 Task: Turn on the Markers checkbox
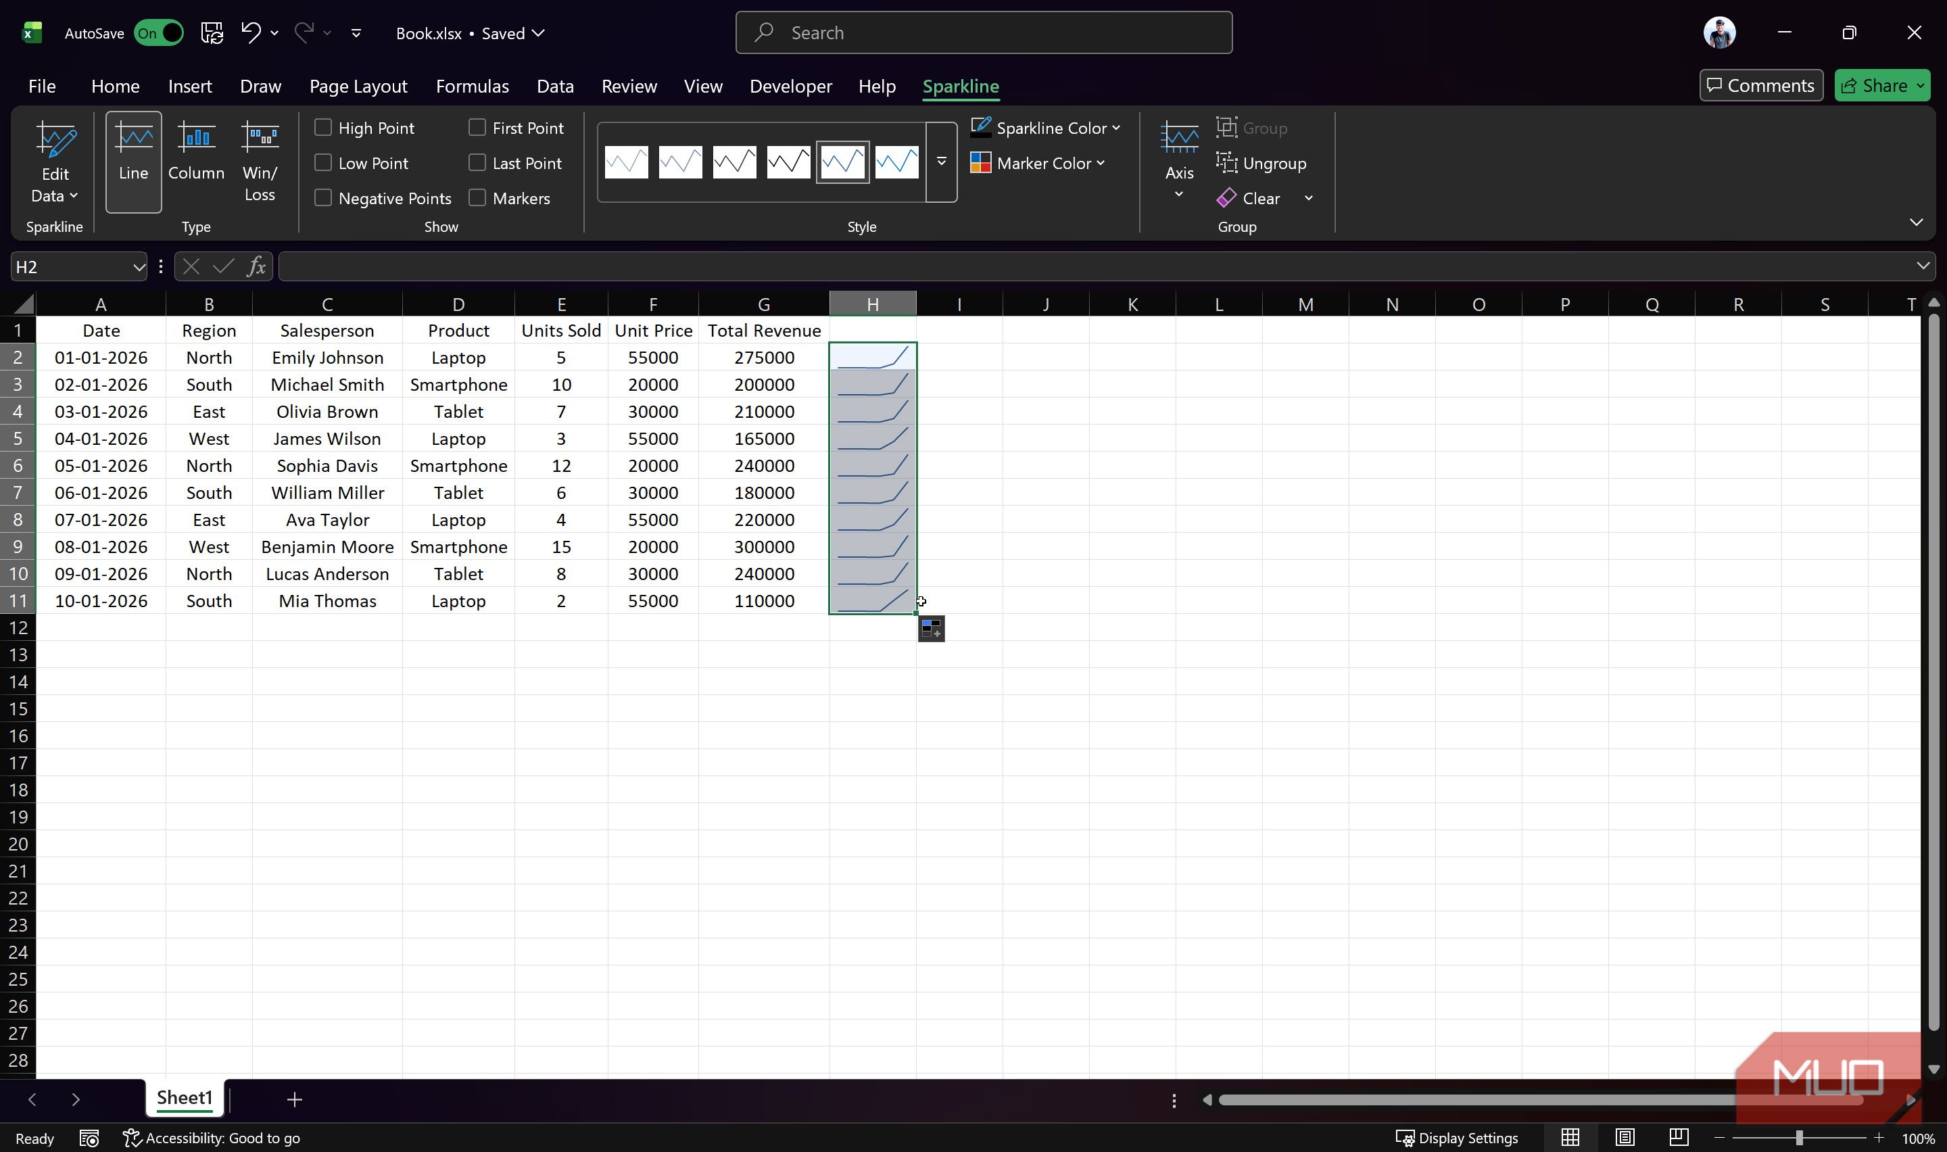point(477,198)
